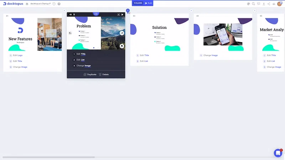Open the help question mark icon

coord(59,4)
